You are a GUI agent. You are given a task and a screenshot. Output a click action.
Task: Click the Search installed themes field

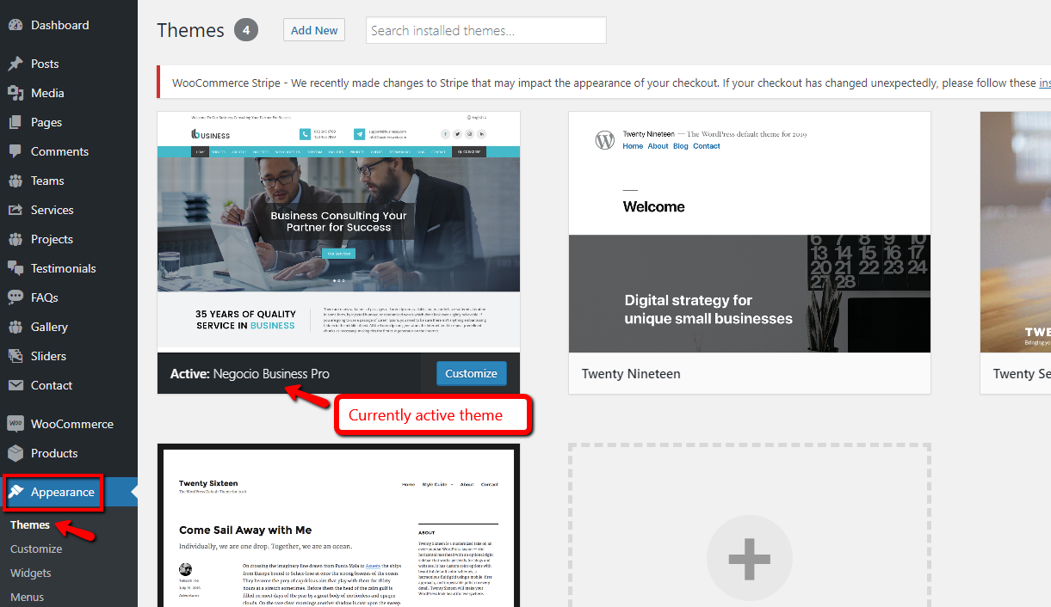pos(486,30)
